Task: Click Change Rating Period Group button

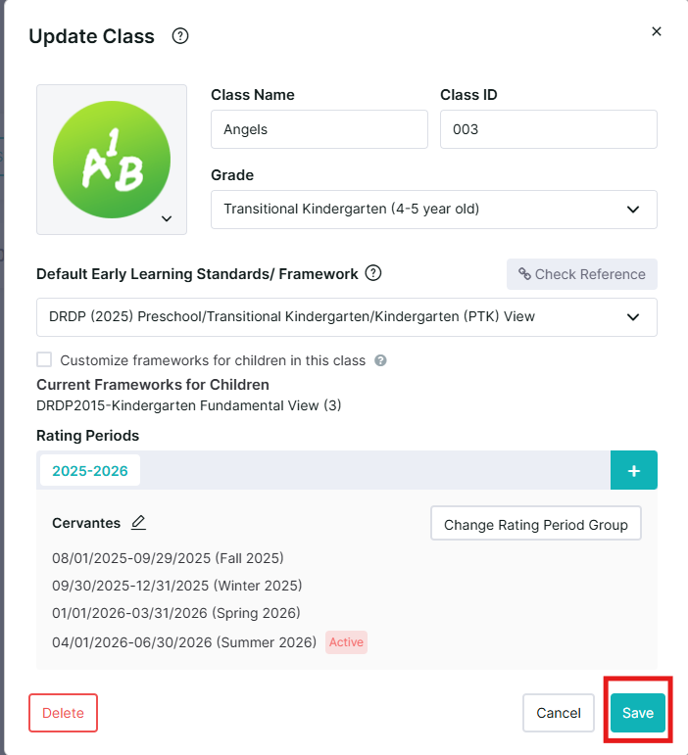Action: [x=536, y=523]
